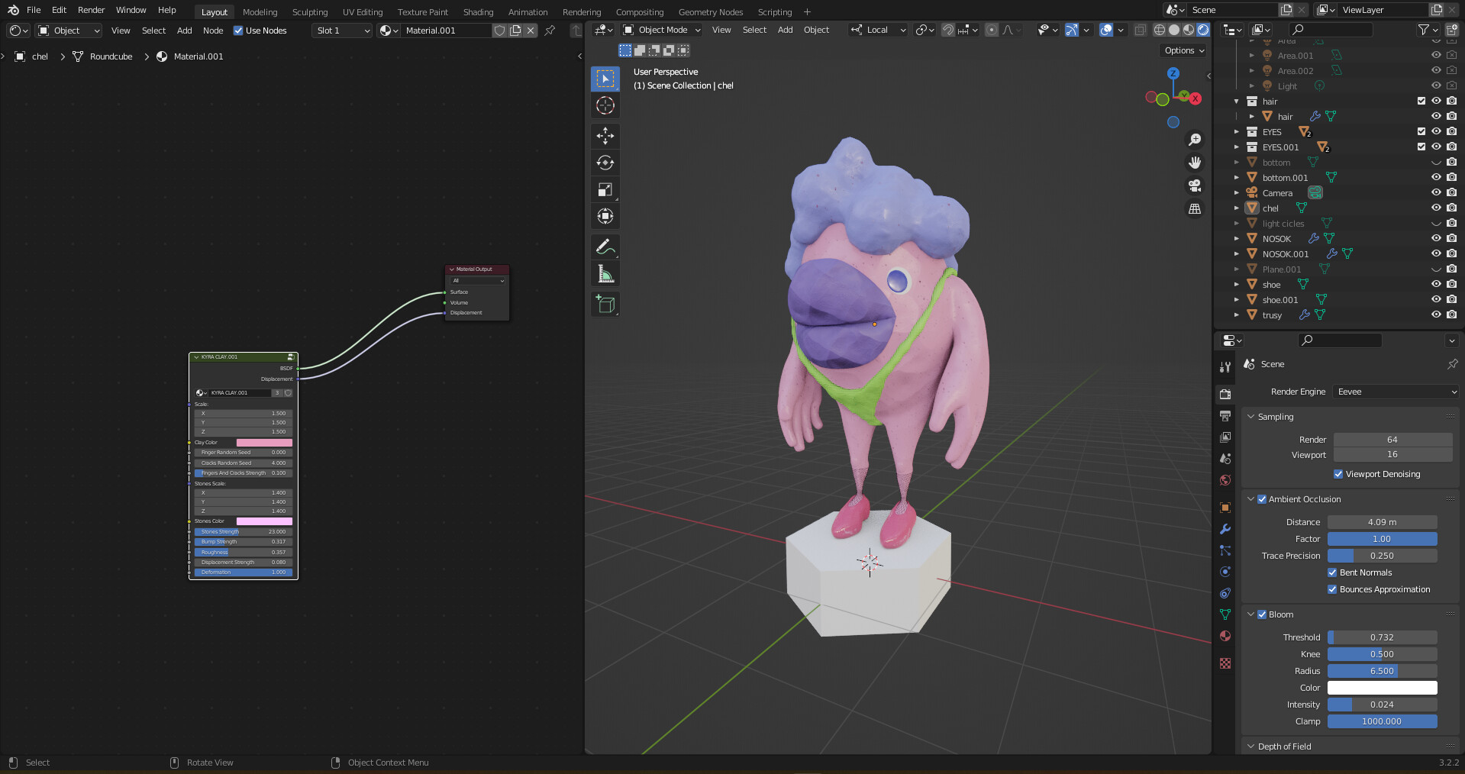Viewport: 1465px width, 774px height.
Task: Toggle X-ray in the viewport header
Action: [1140, 30]
